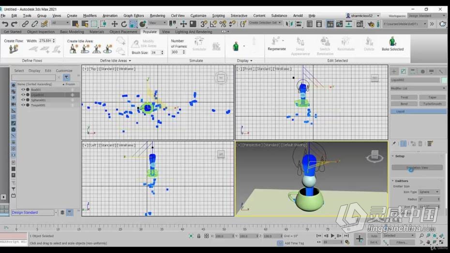Click the Play Animation button

click(332, 236)
